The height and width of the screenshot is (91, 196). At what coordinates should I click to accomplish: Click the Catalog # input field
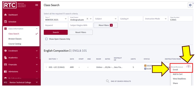pos(131,19)
